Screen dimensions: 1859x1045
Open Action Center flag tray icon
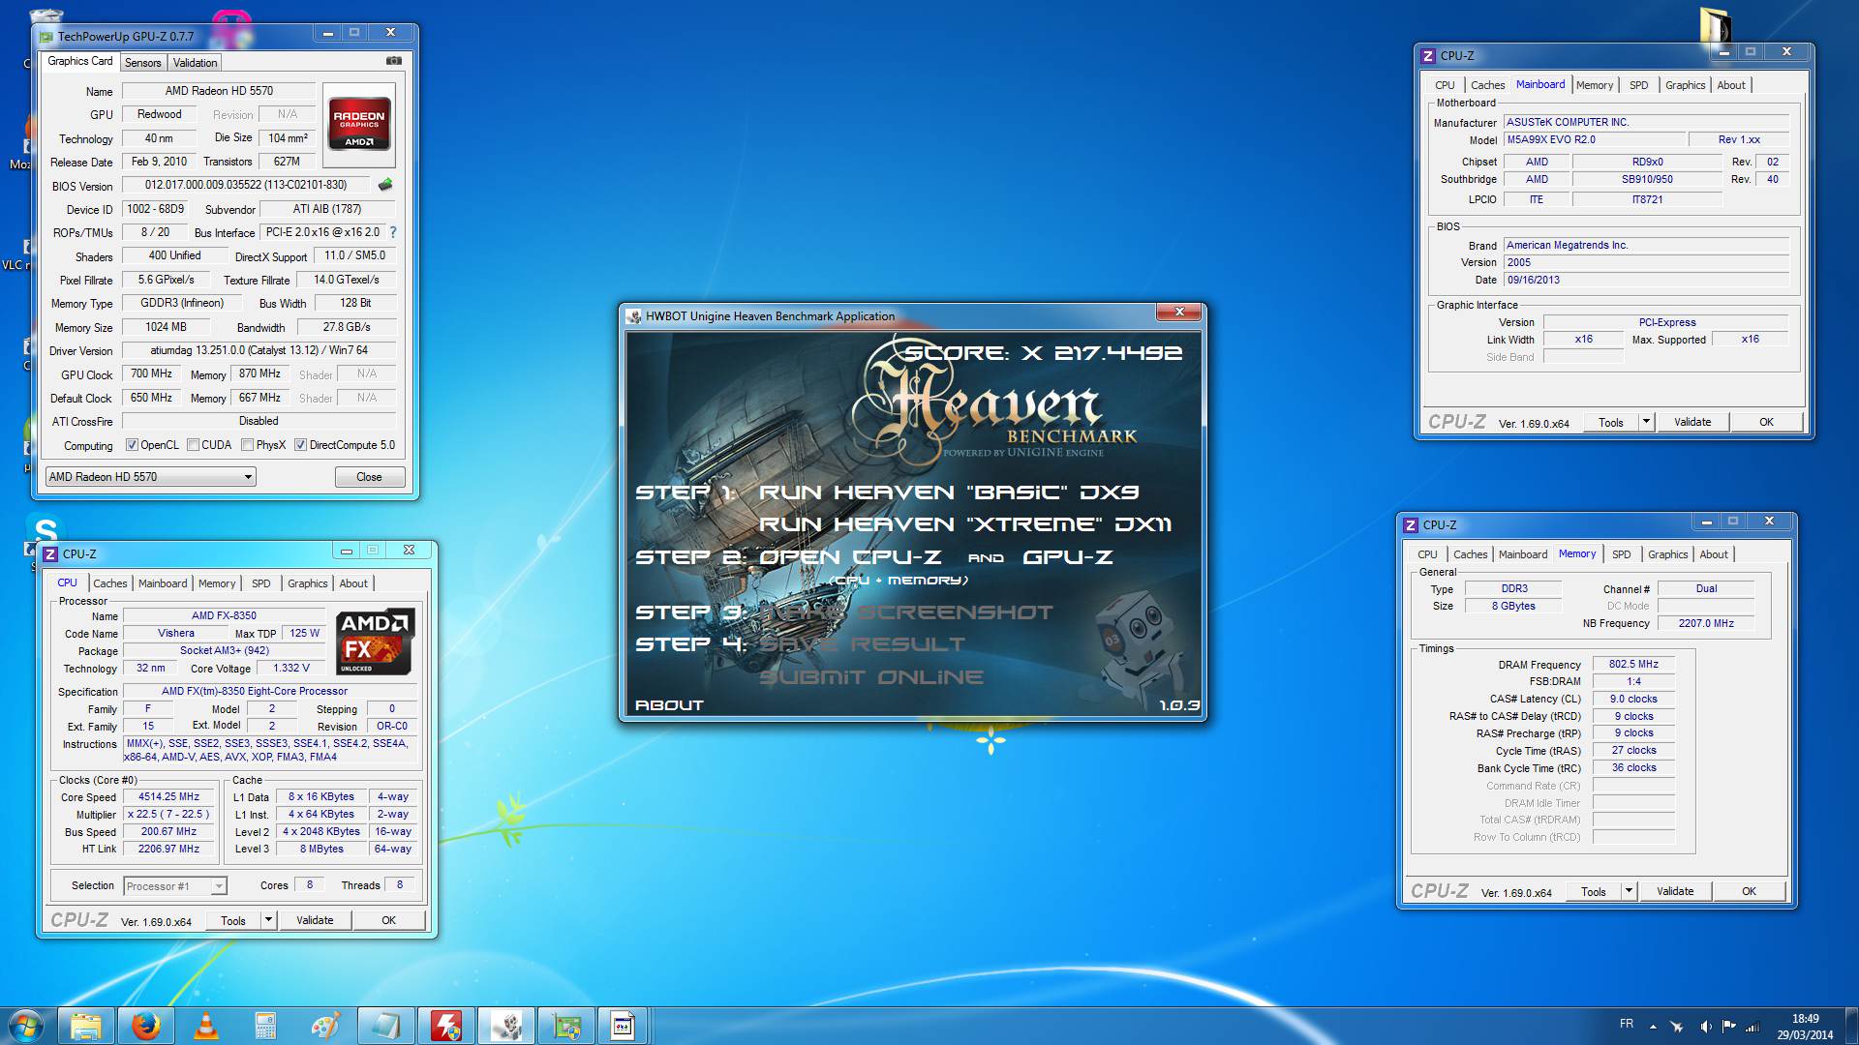pos(1728,1027)
